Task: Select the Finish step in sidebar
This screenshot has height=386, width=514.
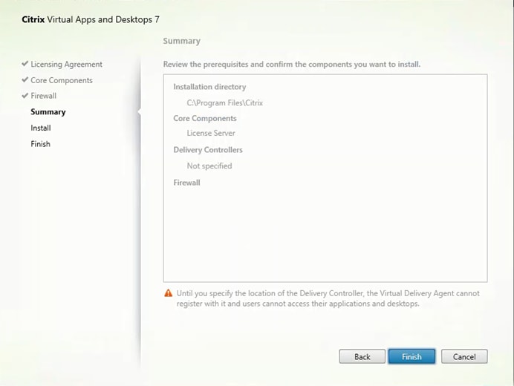Action: click(x=40, y=144)
